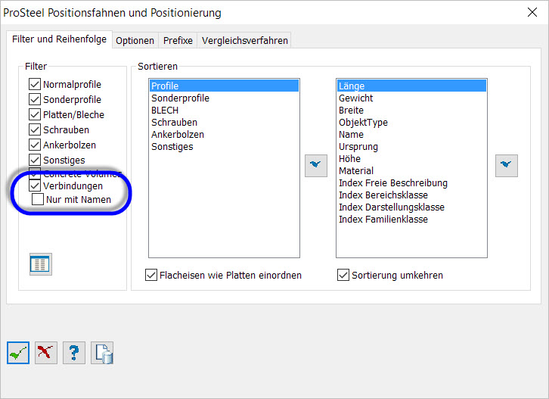Toggle Sonderprofile filter checkbox
This screenshot has width=549, height=399.
tap(35, 99)
